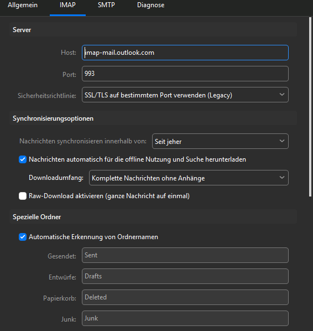Open the SMTP tab
313x331 pixels.
106,5
